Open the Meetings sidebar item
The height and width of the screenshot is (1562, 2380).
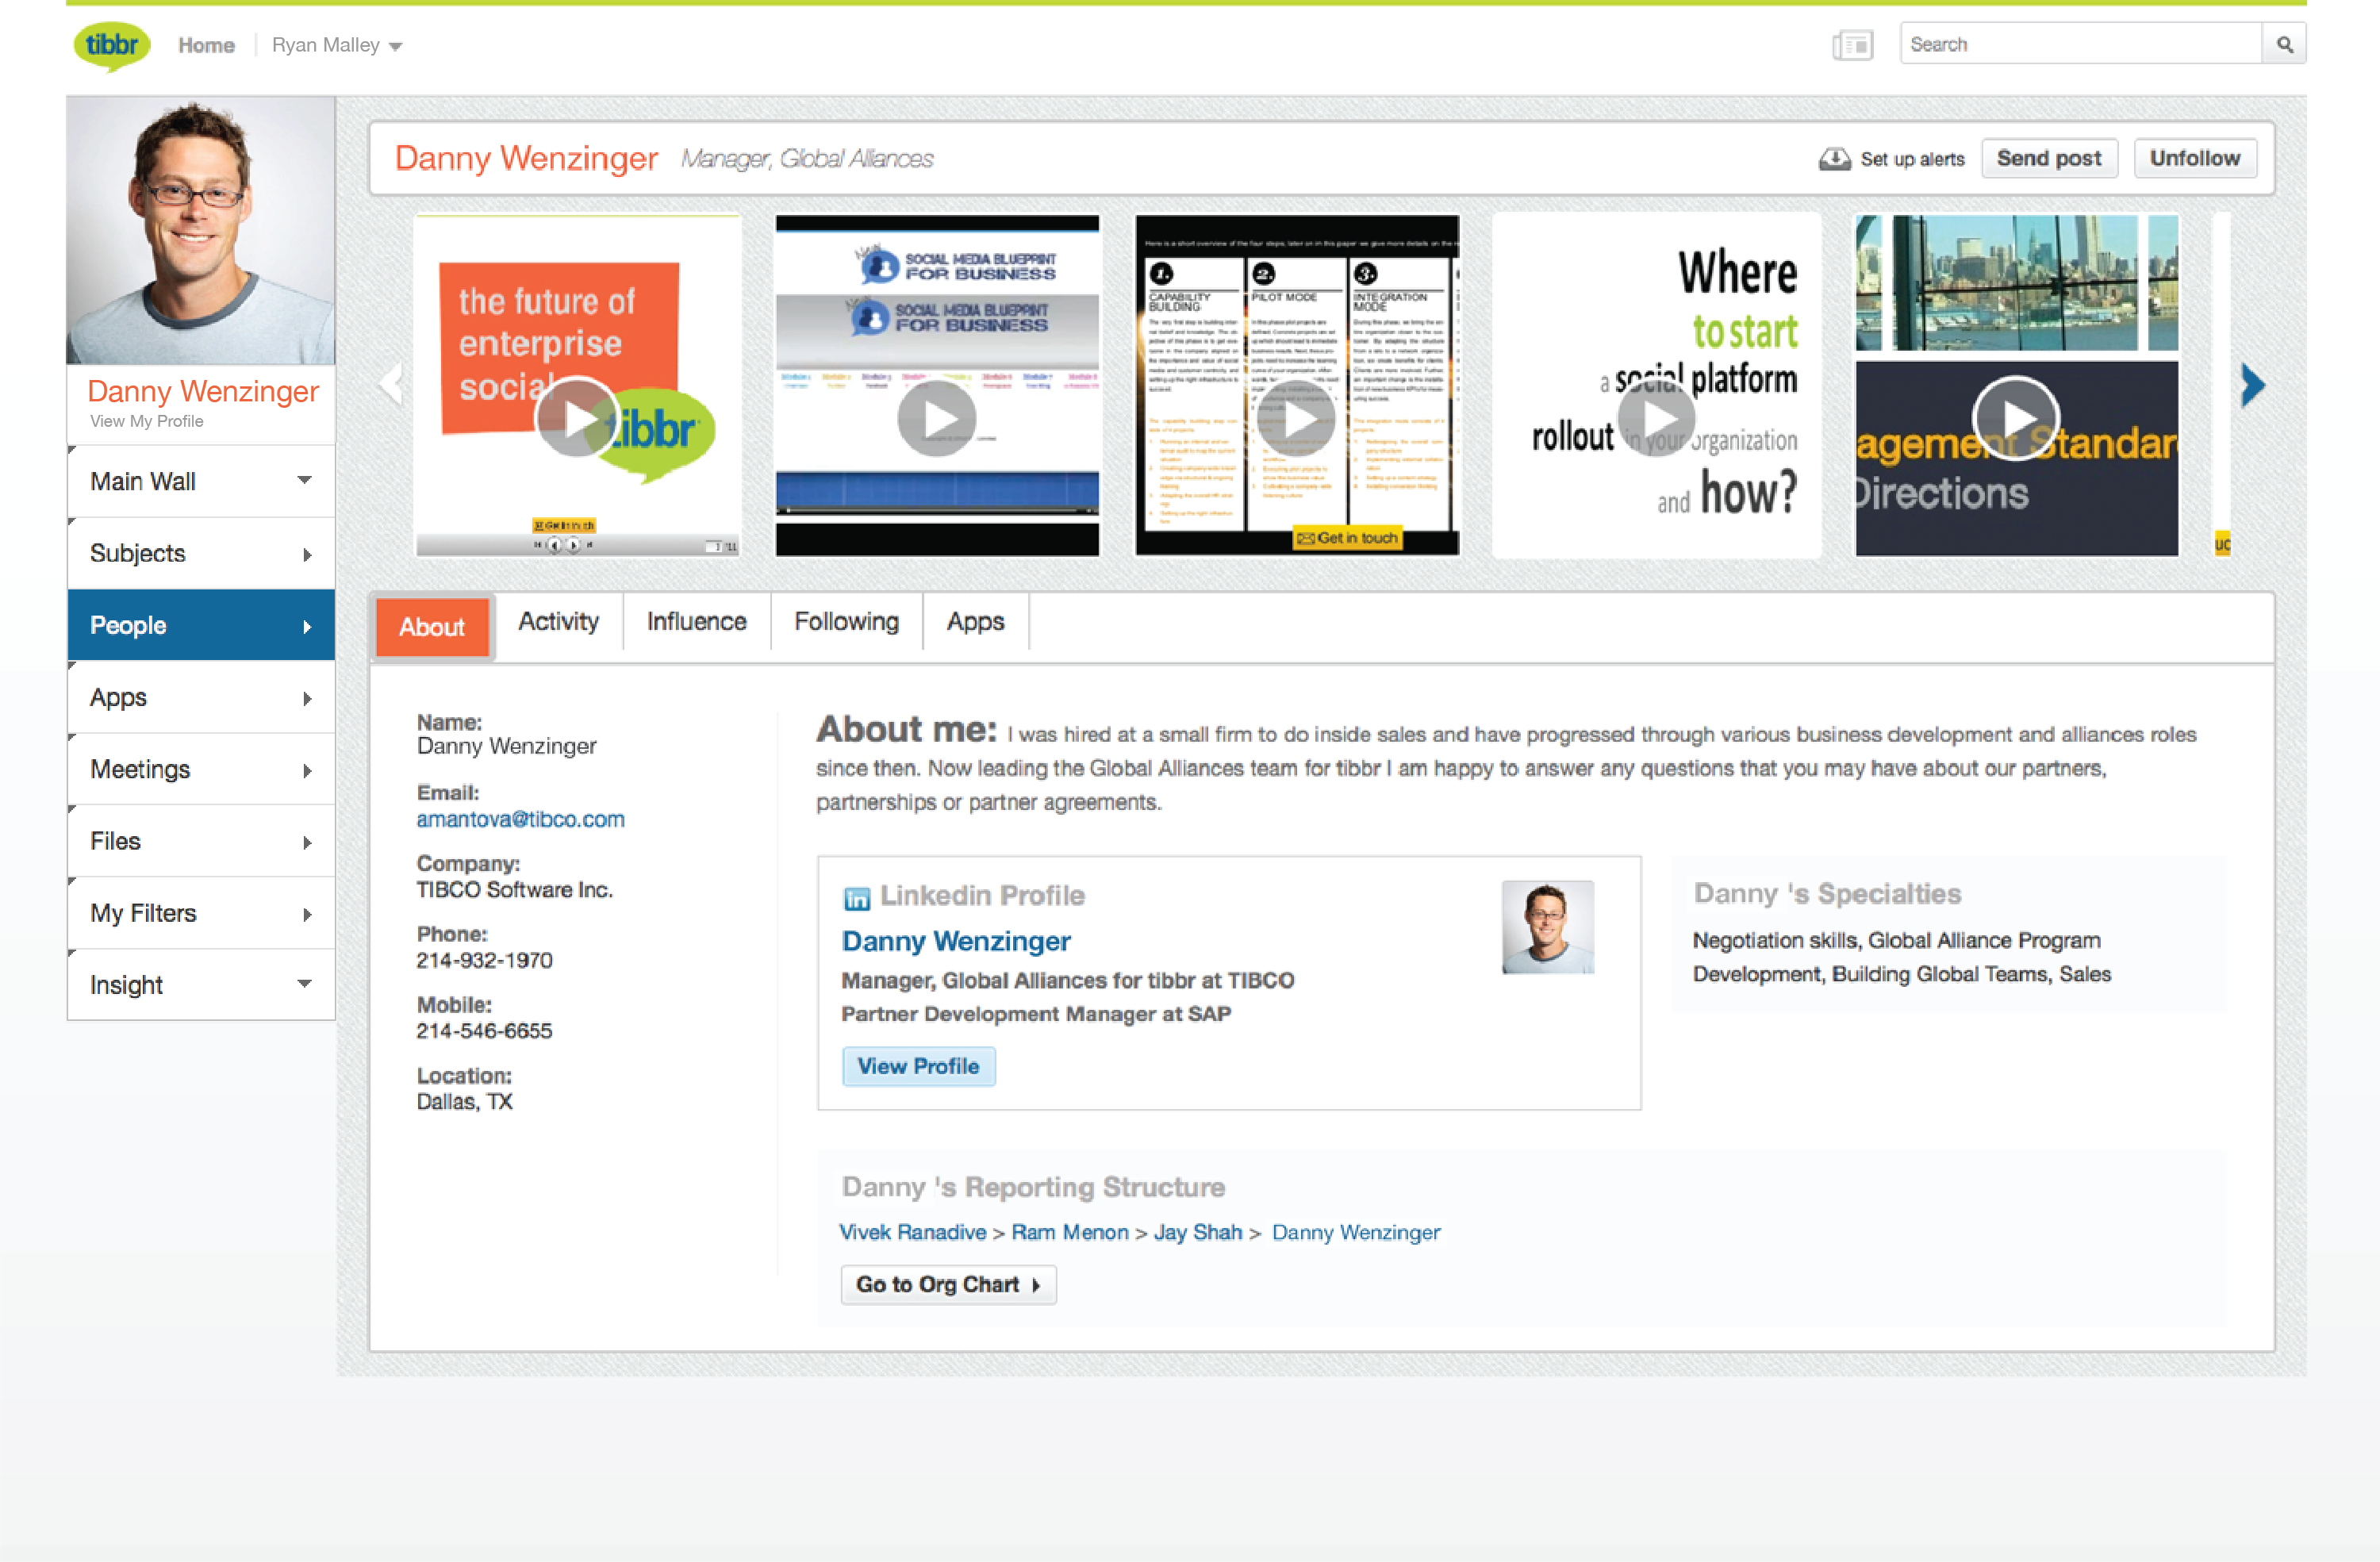(201, 769)
